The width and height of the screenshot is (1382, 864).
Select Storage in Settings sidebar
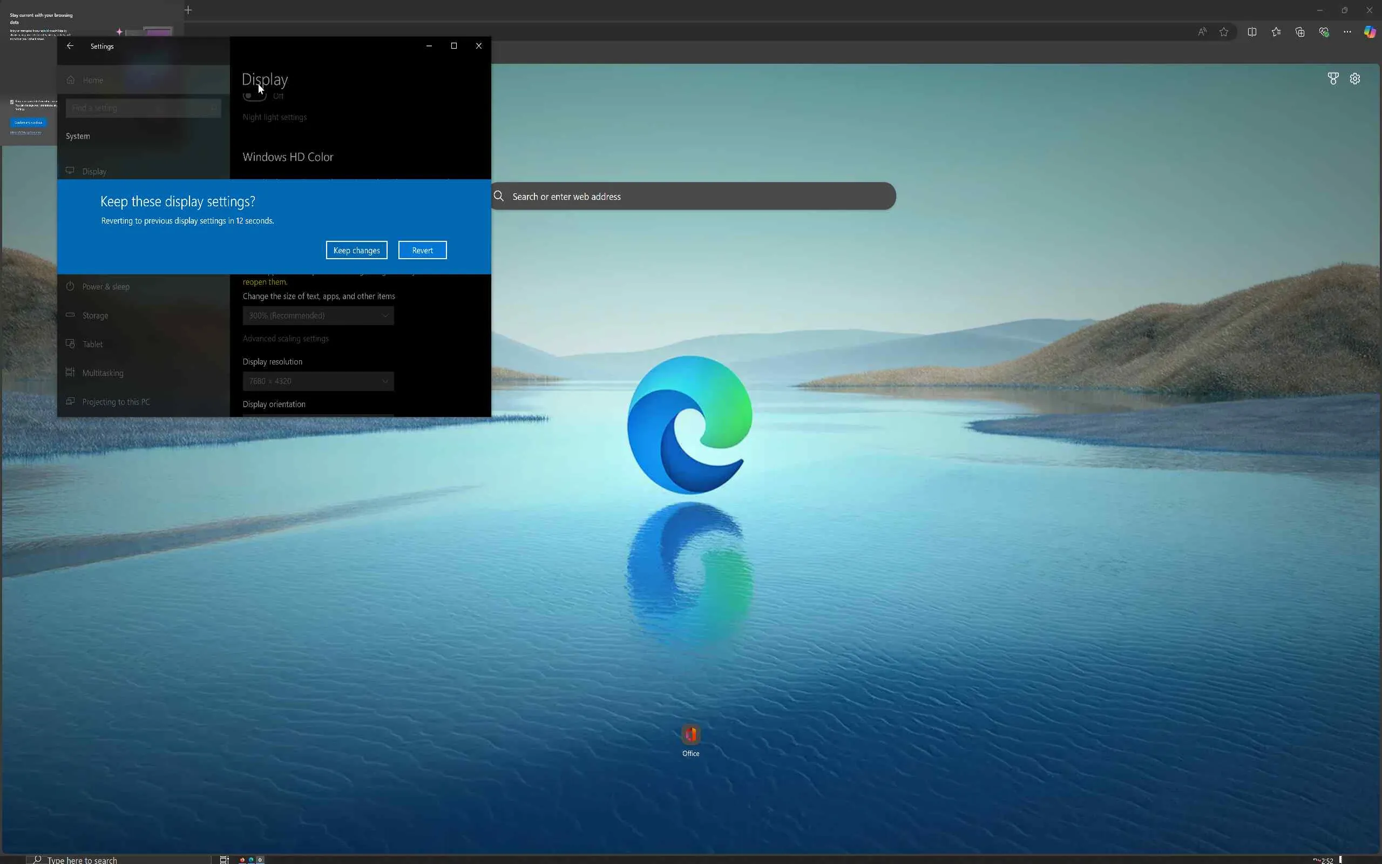(x=95, y=315)
